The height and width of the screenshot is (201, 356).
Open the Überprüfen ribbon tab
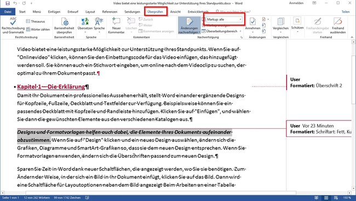point(155,12)
